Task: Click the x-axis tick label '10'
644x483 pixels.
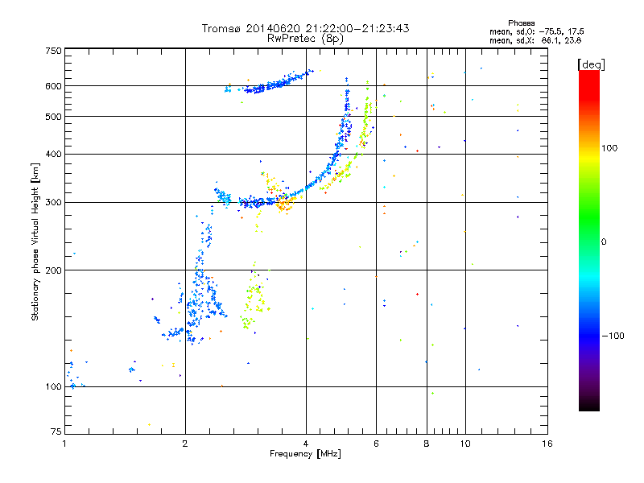Action: [465, 444]
